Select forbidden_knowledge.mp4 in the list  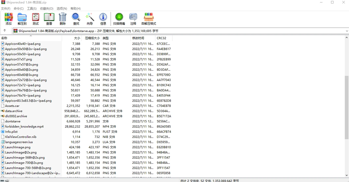click(x=24, y=127)
